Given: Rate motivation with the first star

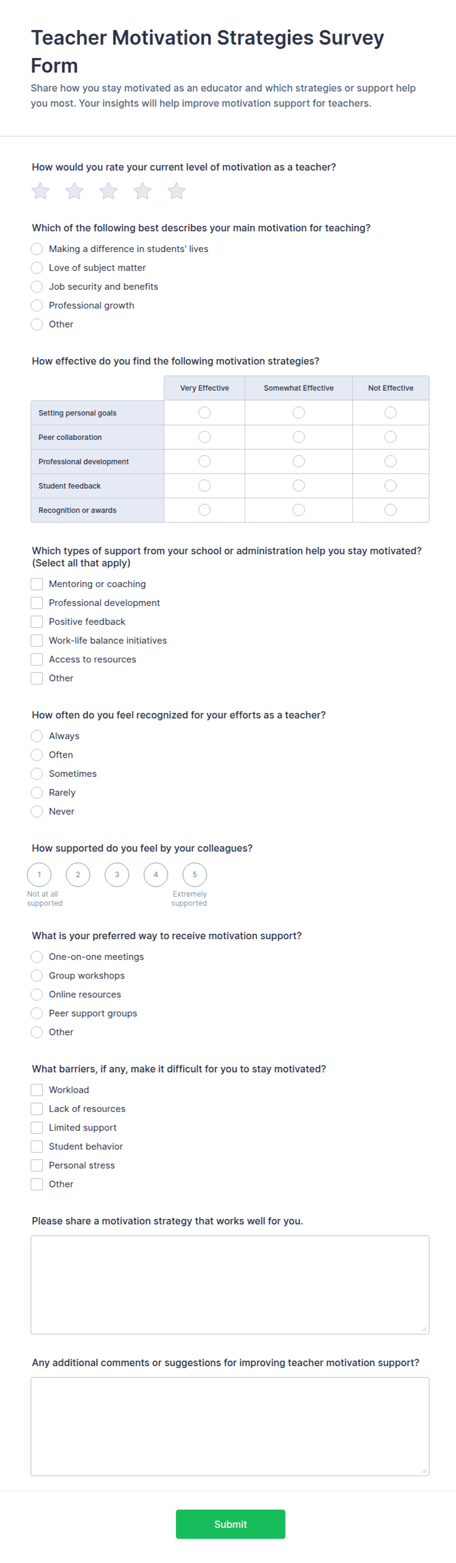Looking at the screenshot, I should pyautogui.click(x=40, y=191).
